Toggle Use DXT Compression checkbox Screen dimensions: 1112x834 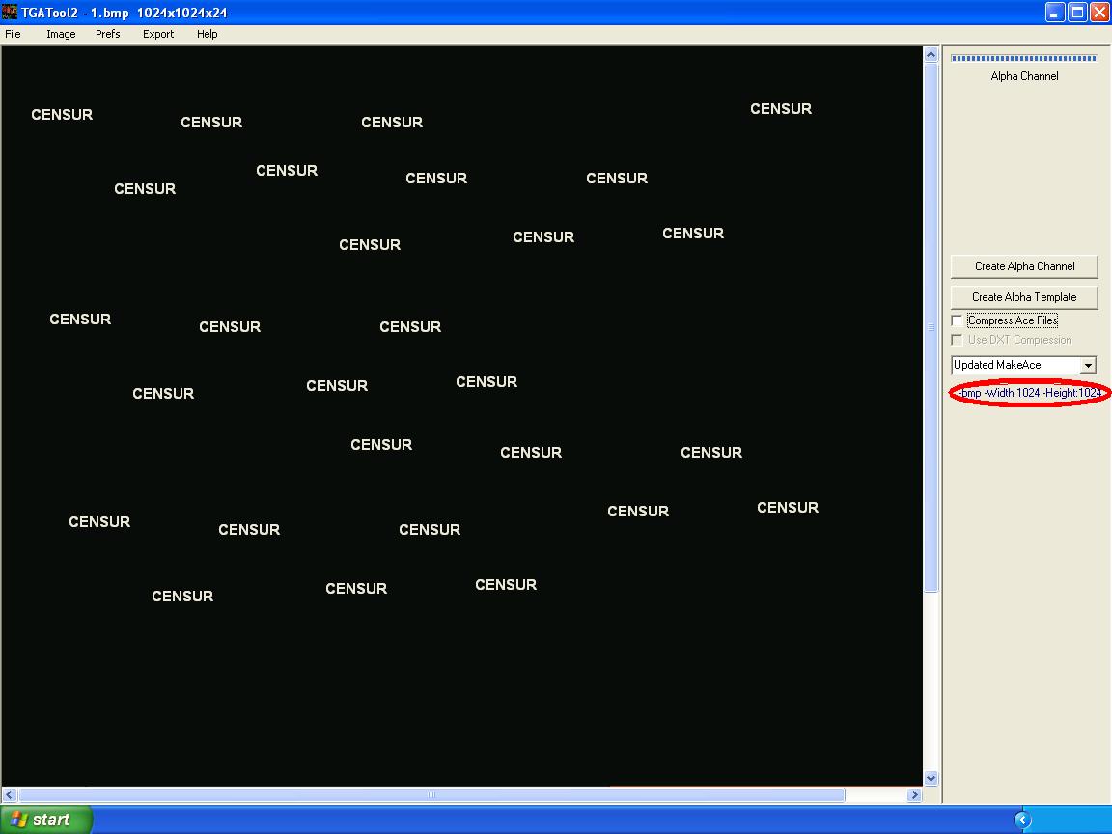tap(957, 340)
